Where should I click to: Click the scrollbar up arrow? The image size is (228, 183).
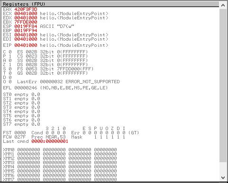(x=223, y=5)
